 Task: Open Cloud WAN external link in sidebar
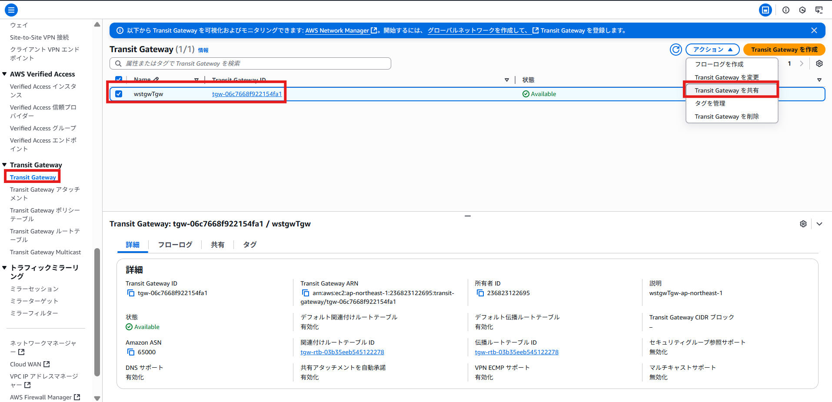pos(30,364)
